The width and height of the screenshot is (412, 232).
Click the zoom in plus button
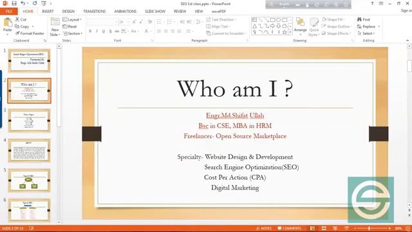pyautogui.click(x=389, y=228)
